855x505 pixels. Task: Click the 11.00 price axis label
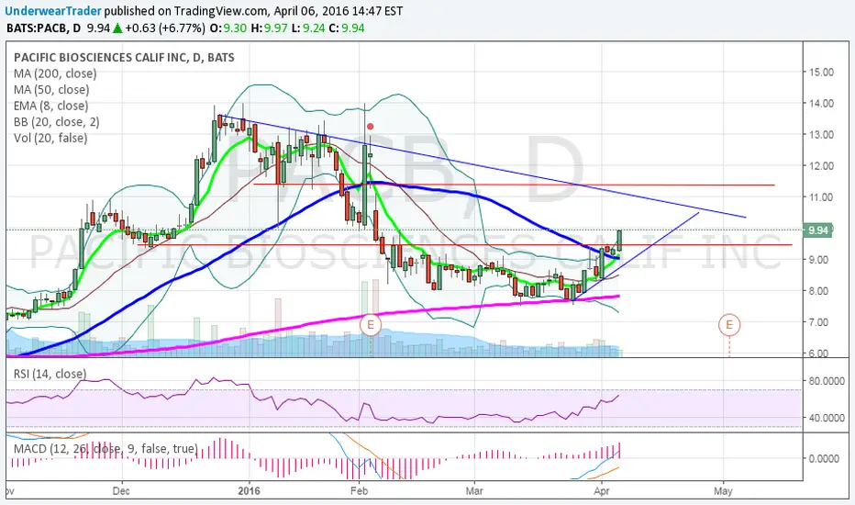point(821,197)
